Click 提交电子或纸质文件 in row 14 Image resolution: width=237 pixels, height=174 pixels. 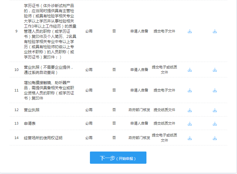pos(164,138)
